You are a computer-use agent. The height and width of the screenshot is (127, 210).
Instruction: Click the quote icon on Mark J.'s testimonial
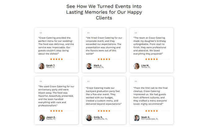88,33
